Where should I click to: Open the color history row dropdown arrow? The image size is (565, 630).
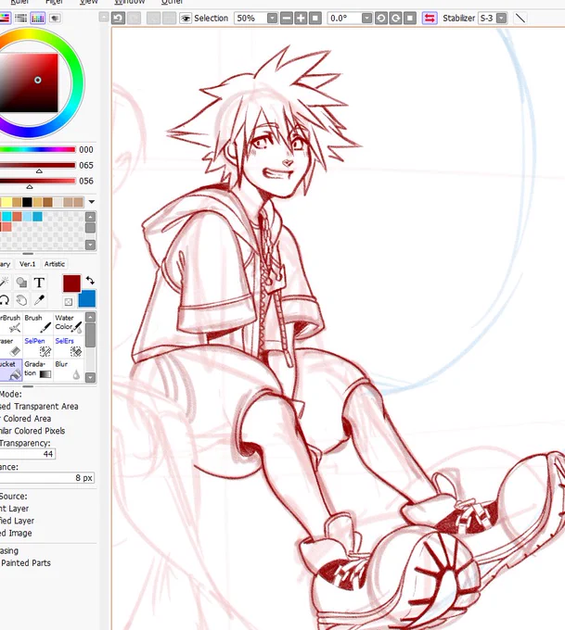(x=92, y=202)
